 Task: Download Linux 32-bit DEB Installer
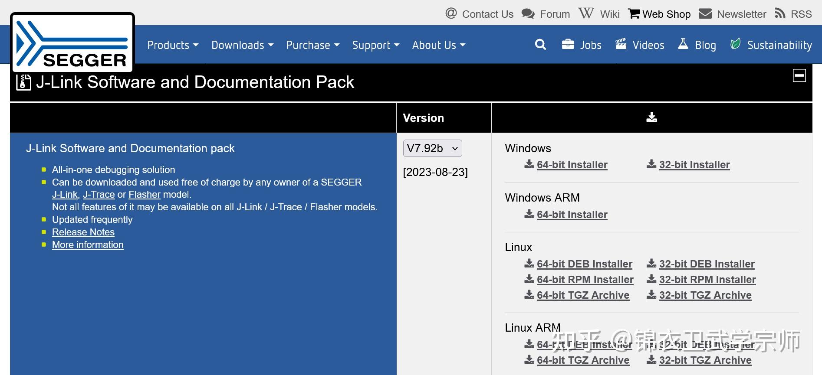[x=707, y=264]
